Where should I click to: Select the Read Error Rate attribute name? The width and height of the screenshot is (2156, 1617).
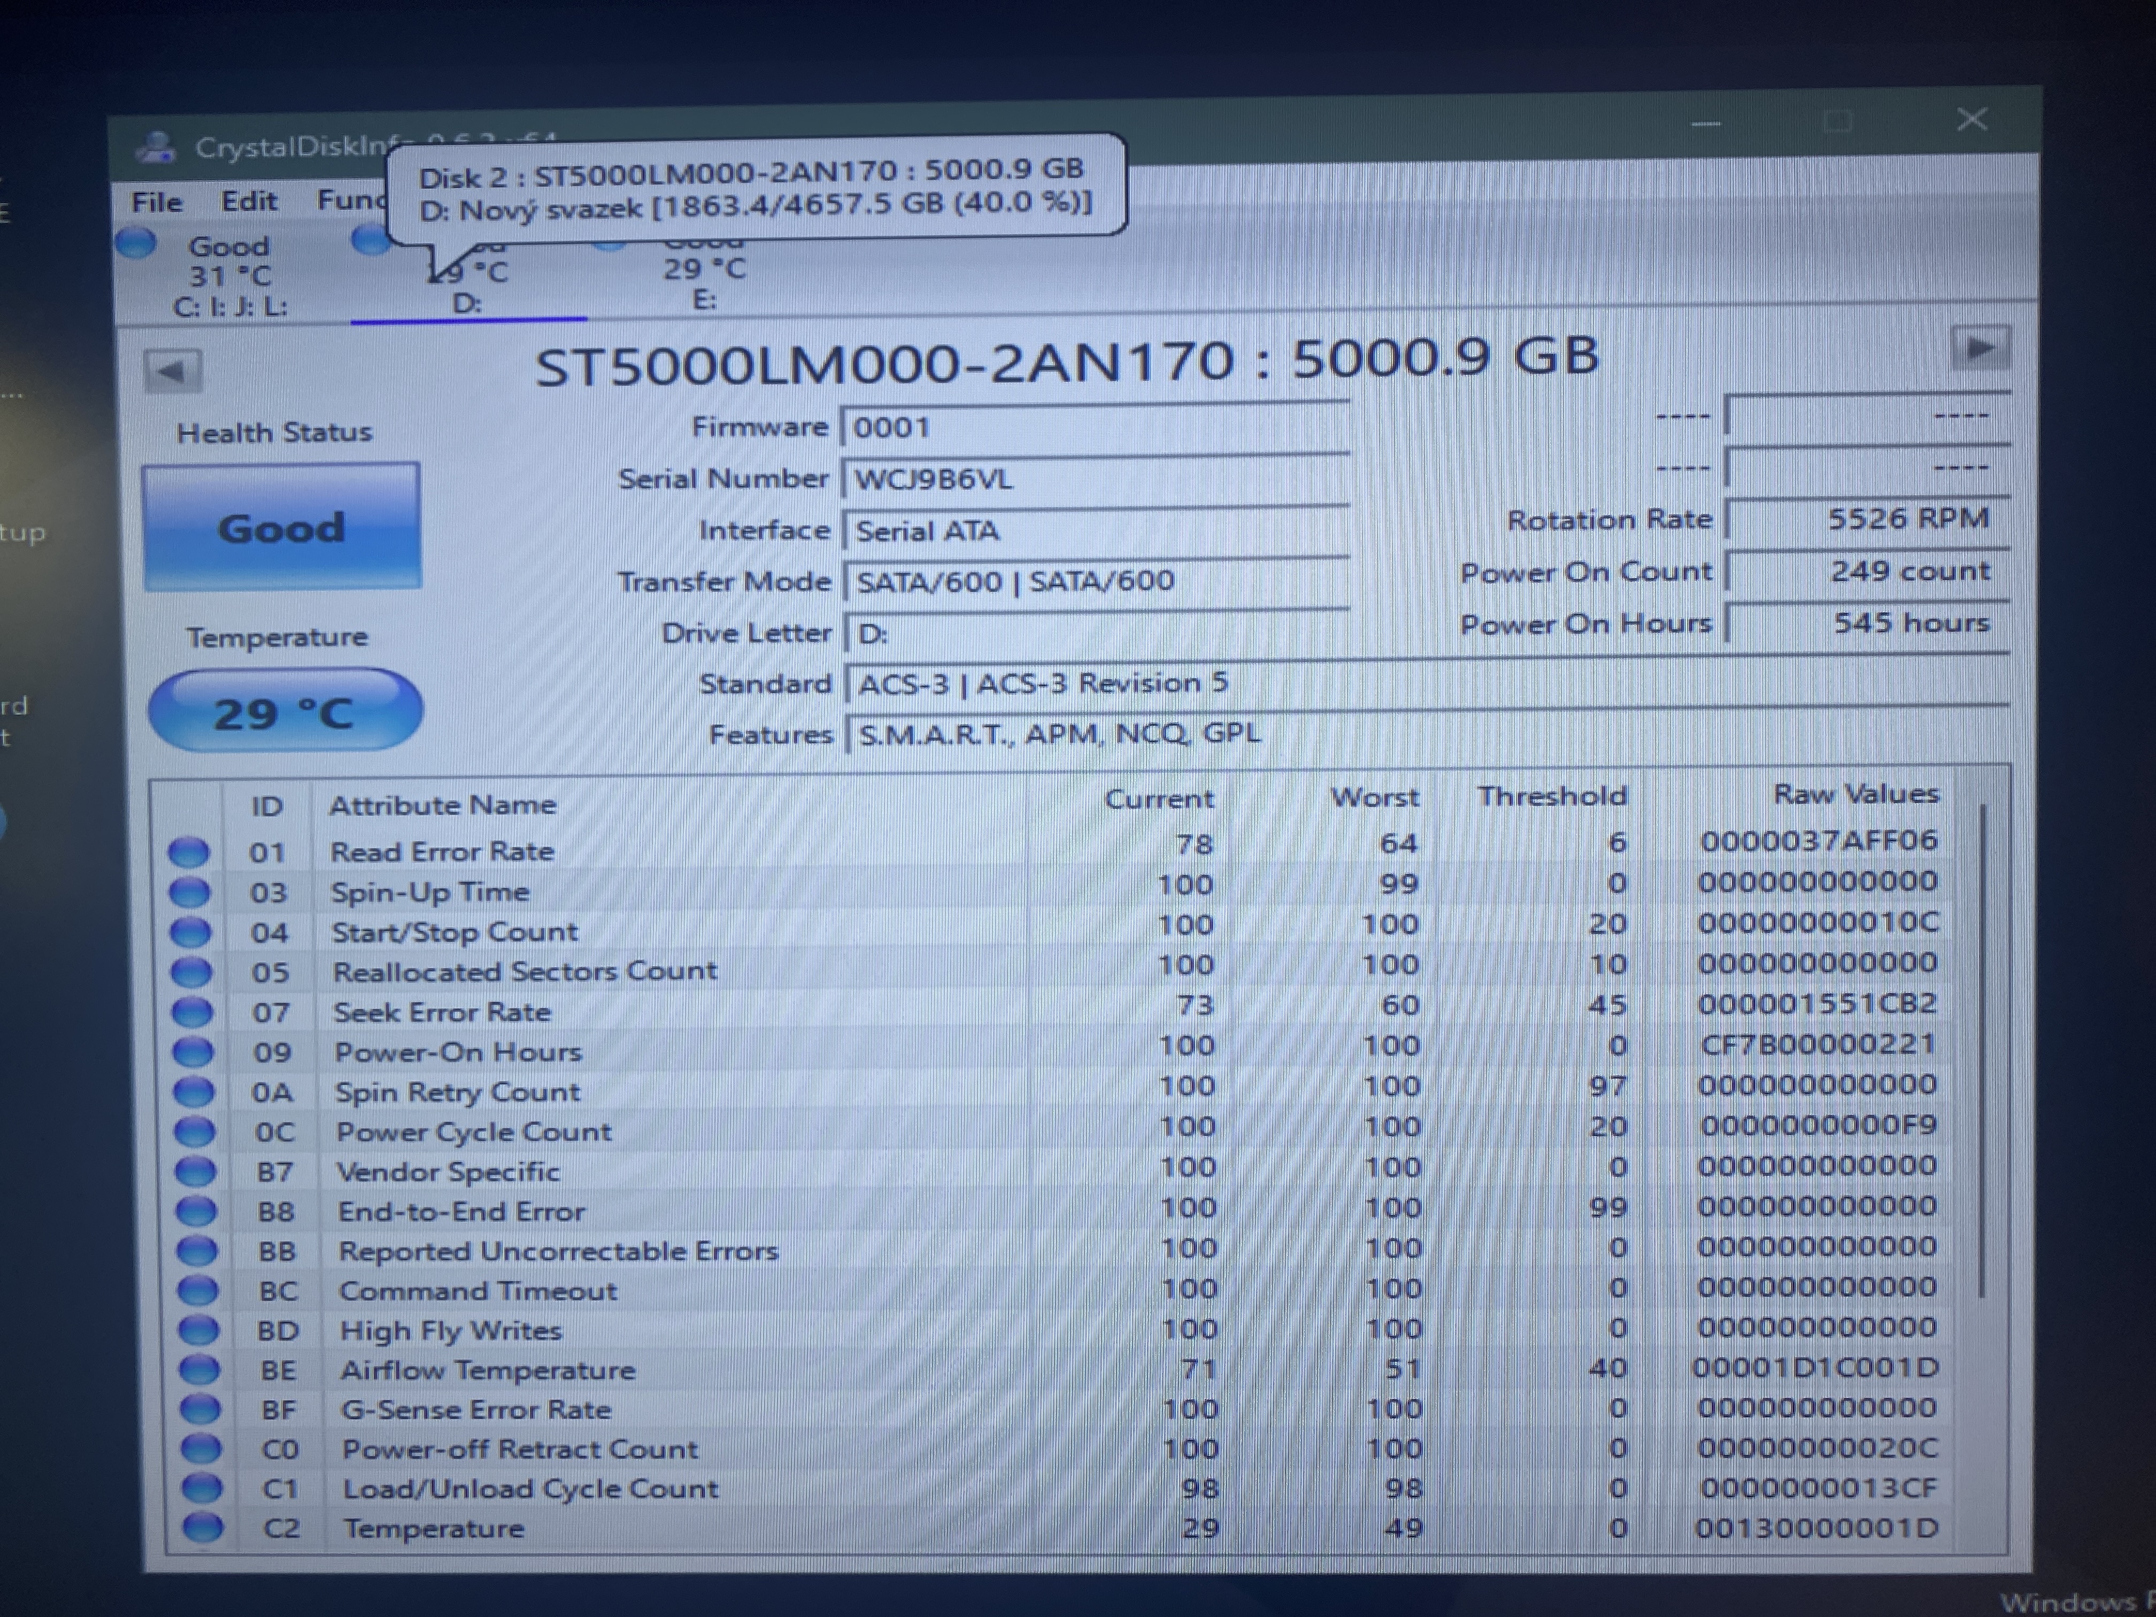[443, 852]
